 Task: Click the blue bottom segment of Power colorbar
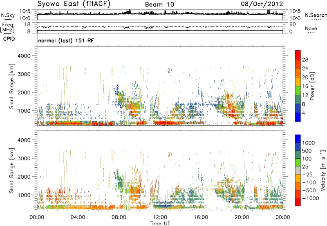[x=298, y=117]
